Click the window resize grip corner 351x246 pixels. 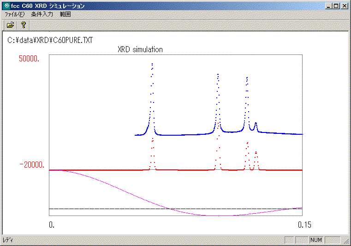point(345,241)
